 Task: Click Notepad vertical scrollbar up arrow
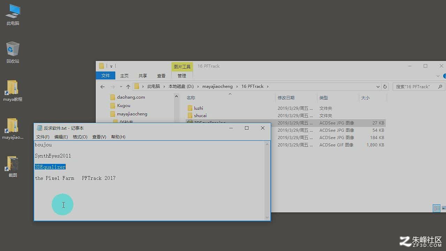pyautogui.click(x=267, y=144)
